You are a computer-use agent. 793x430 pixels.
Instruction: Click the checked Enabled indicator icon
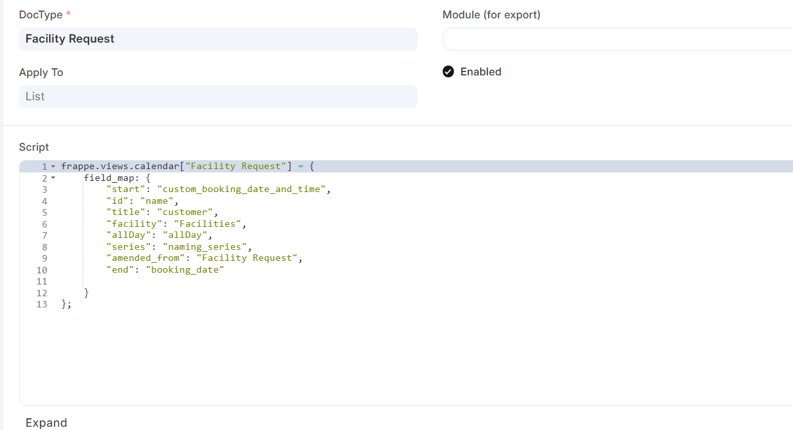(x=448, y=71)
